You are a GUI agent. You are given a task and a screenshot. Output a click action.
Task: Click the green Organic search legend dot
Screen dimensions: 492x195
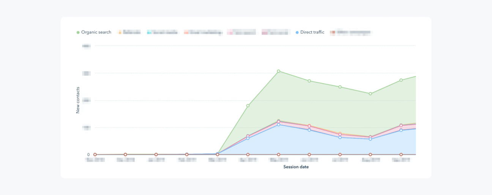pos(78,33)
